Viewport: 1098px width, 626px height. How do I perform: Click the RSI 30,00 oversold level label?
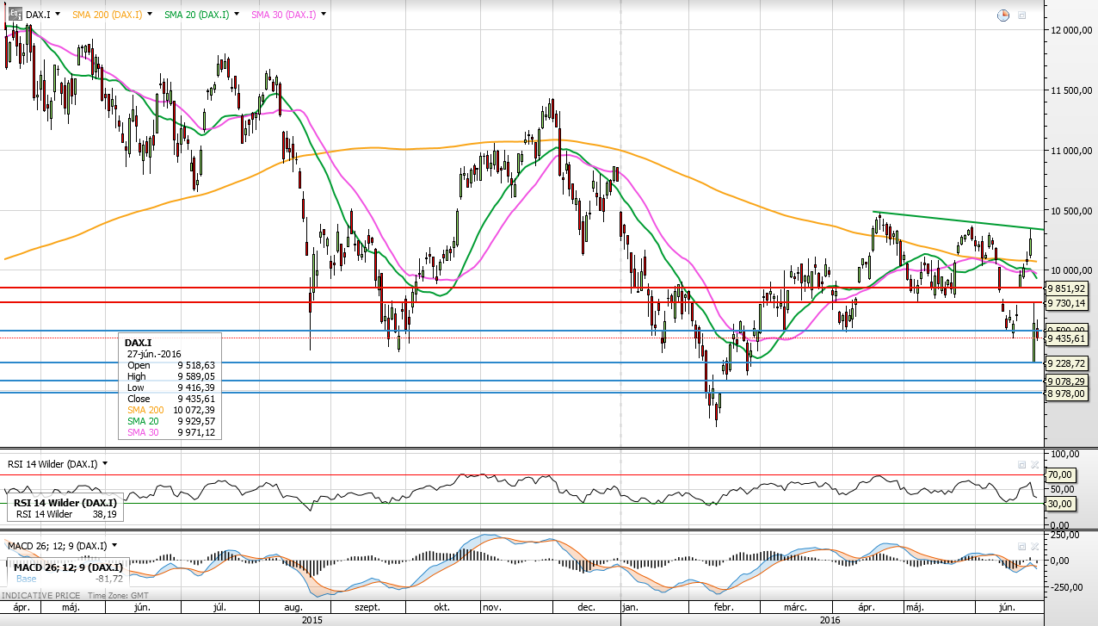(x=1059, y=504)
